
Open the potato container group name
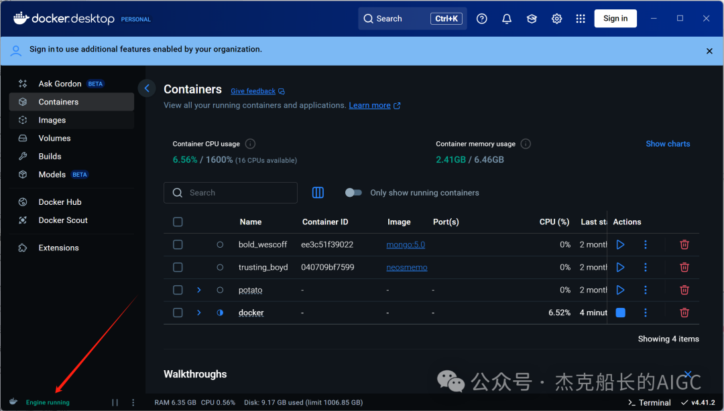pyautogui.click(x=250, y=290)
